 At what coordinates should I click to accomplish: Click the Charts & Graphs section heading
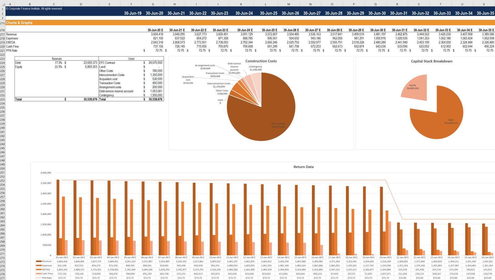click(19, 23)
